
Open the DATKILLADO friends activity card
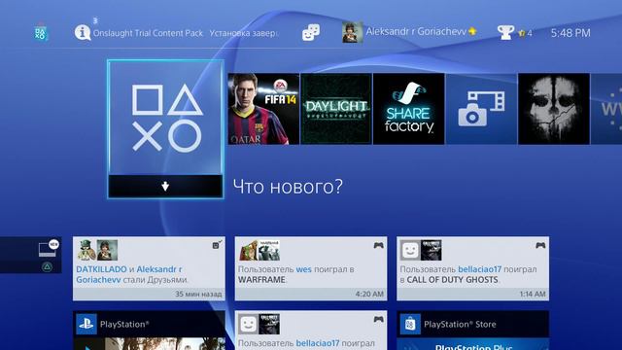coord(149,268)
